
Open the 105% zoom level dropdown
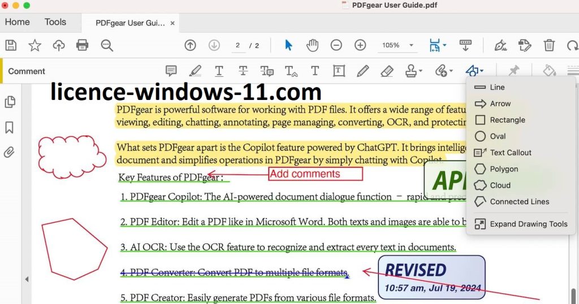click(411, 45)
